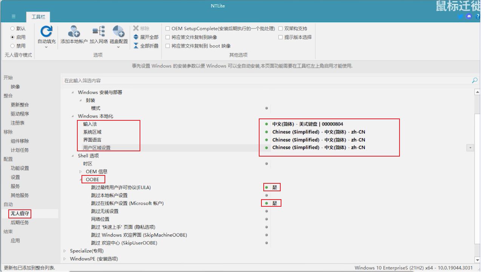Click the 加入网络 join network icon

(x=98, y=32)
